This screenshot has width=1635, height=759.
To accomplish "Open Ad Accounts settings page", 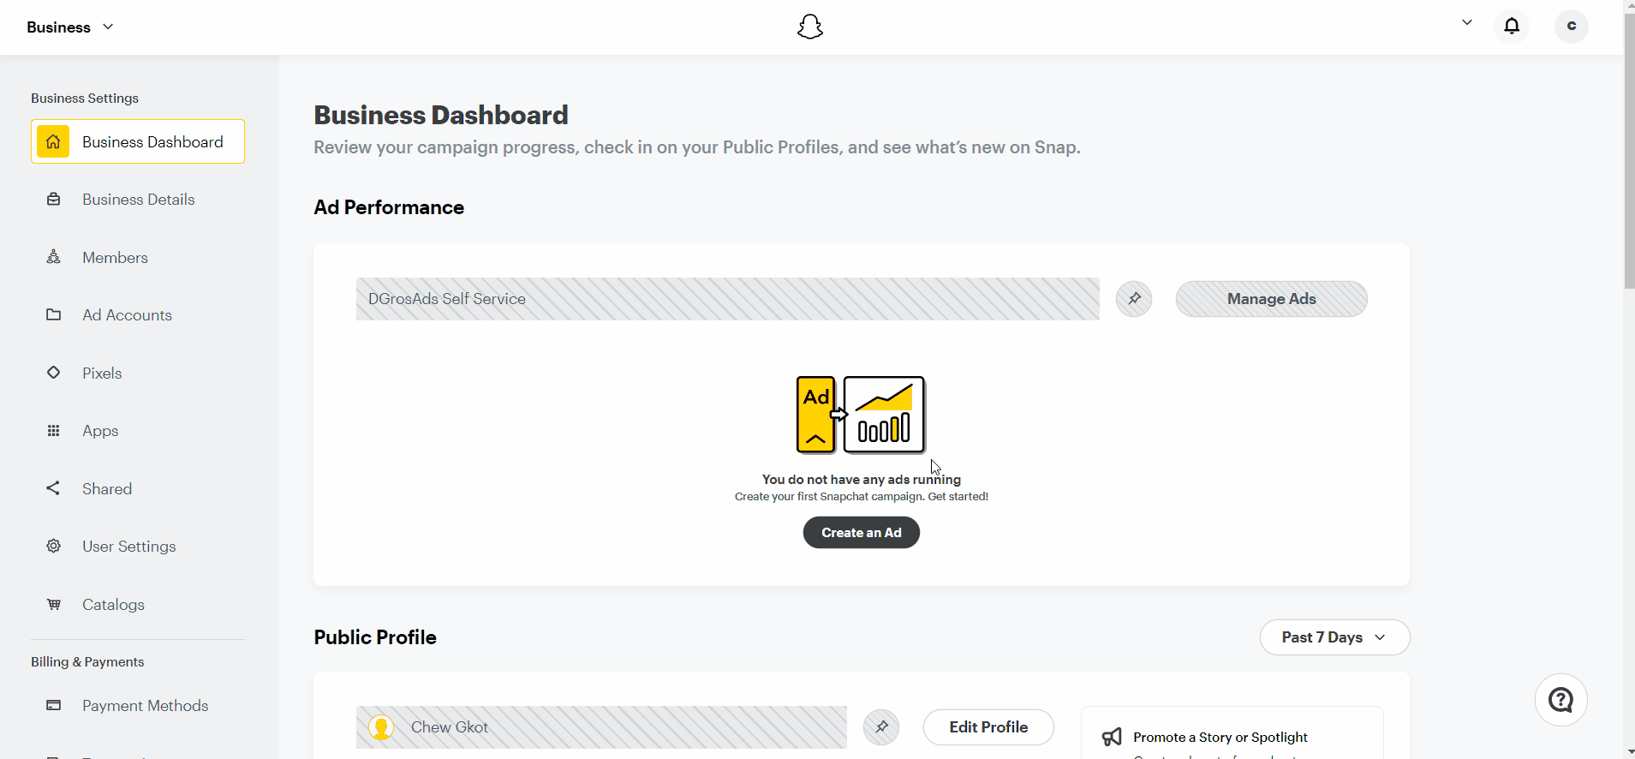I will coord(127,314).
